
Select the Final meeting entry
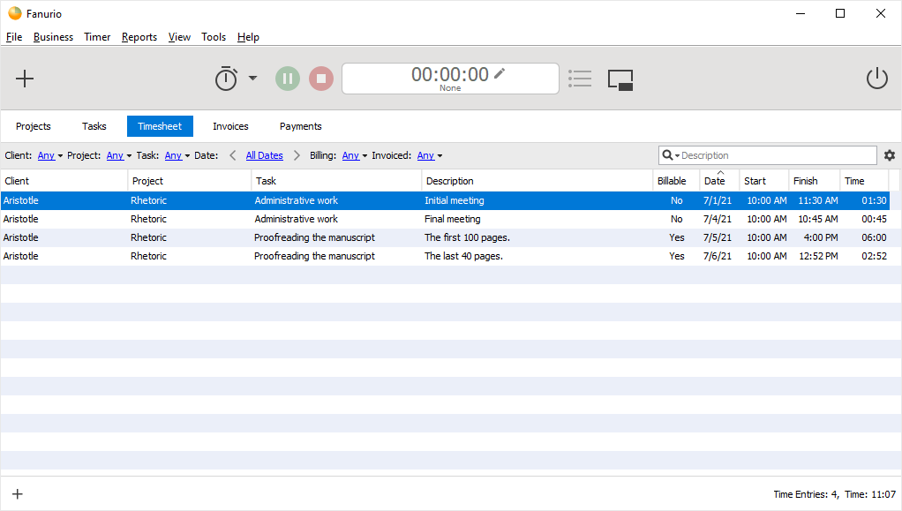pos(445,219)
